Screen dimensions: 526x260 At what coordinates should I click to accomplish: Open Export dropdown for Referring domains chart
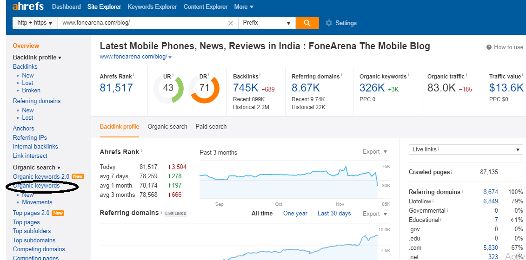(375, 214)
